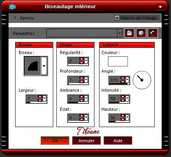Open the Paramètres preset dropdown
This screenshot has width=171, height=157.
[x=120, y=33]
